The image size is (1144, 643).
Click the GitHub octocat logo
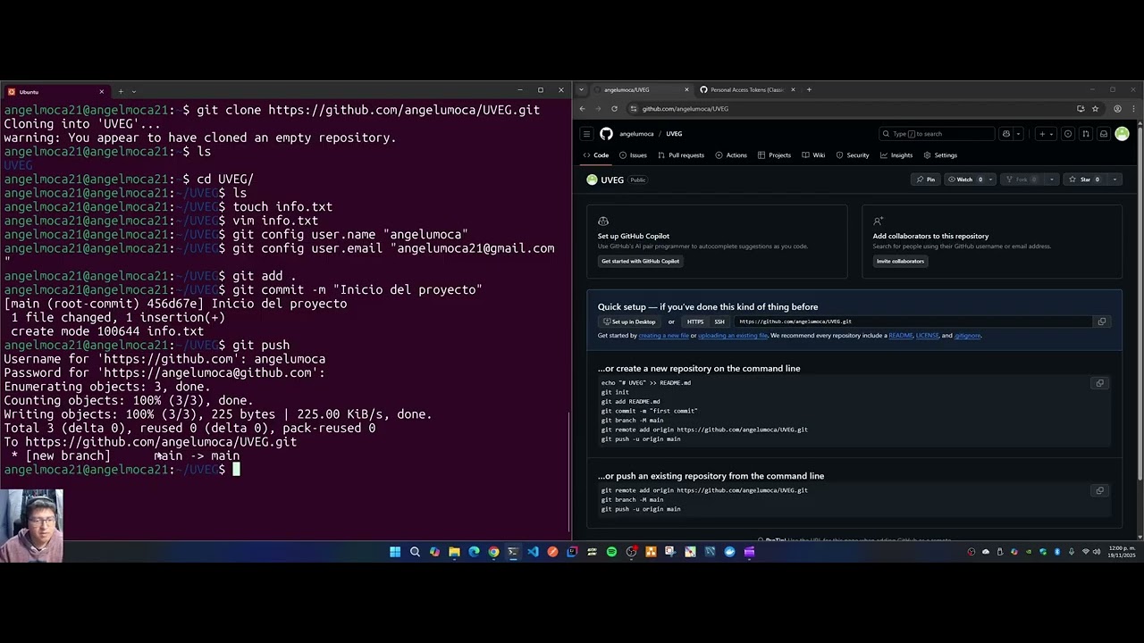tap(606, 134)
